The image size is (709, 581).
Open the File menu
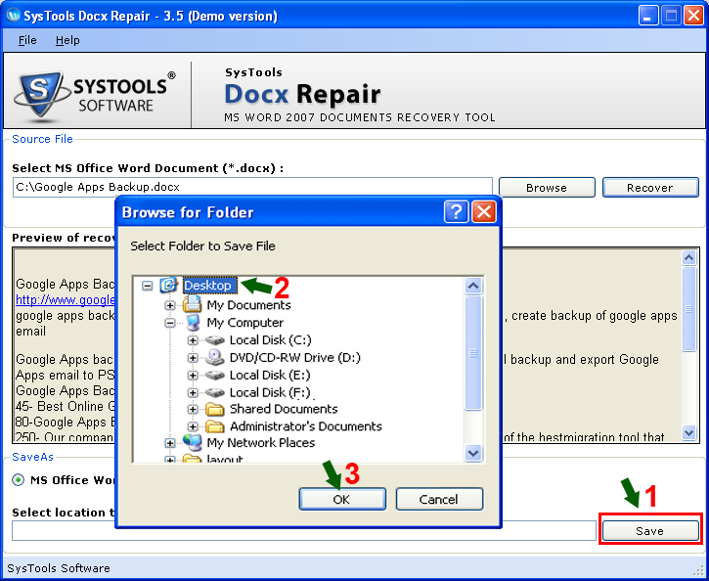pos(27,40)
